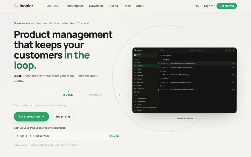
Task: Click the header Get started button
Action: click(x=226, y=6)
